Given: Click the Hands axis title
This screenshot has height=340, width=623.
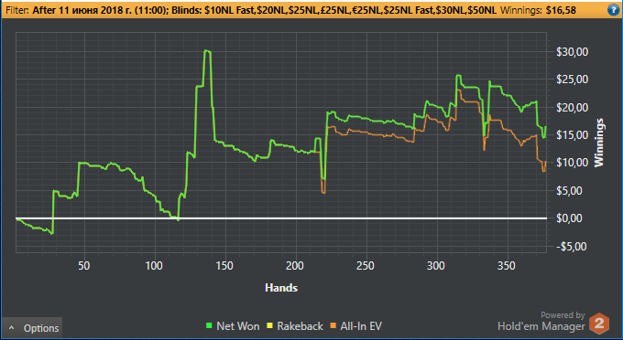Looking at the screenshot, I should point(281,288).
